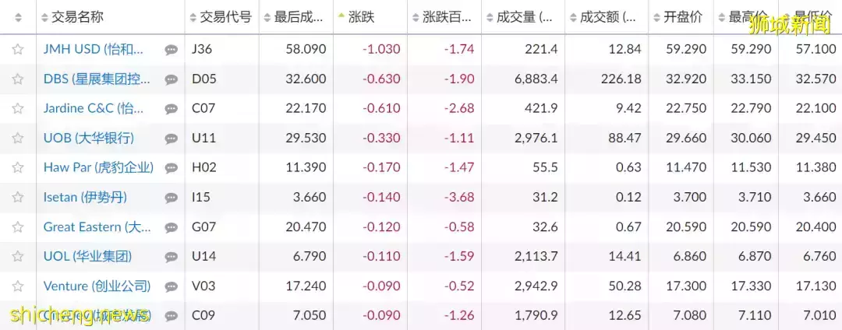Open UOB (大华银行) stock link
The height and width of the screenshot is (330, 842).
pyautogui.click(x=89, y=139)
